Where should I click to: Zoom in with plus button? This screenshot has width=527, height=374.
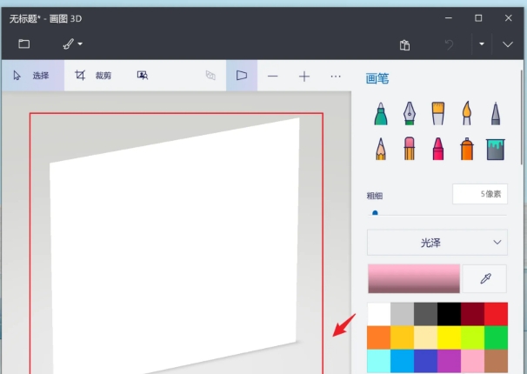click(304, 77)
